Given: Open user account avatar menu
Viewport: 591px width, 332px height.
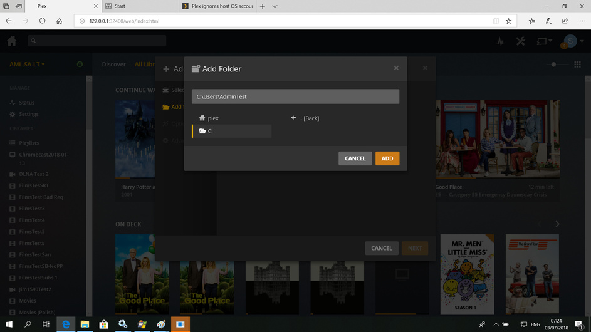Looking at the screenshot, I should 570,41.
